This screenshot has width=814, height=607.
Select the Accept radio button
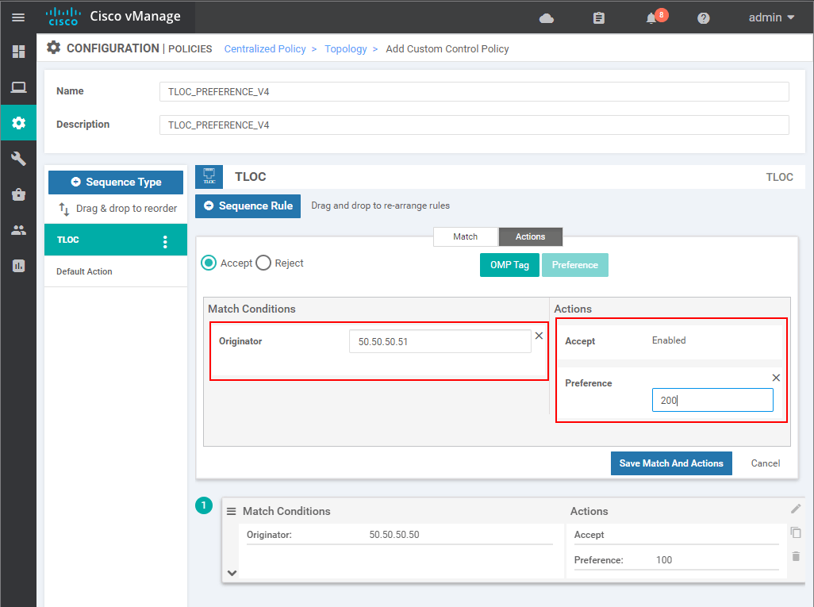pos(208,263)
